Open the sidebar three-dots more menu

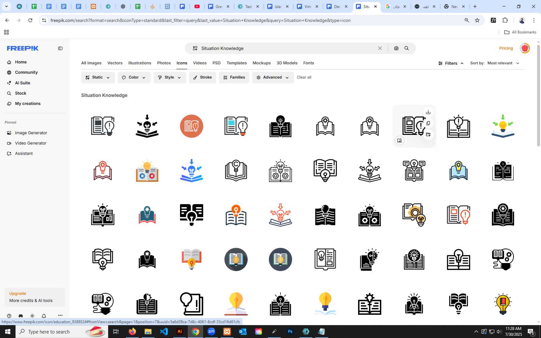pyautogui.click(x=60, y=315)
